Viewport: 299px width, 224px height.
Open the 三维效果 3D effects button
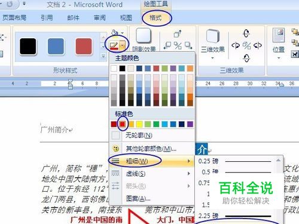(213, 44)
